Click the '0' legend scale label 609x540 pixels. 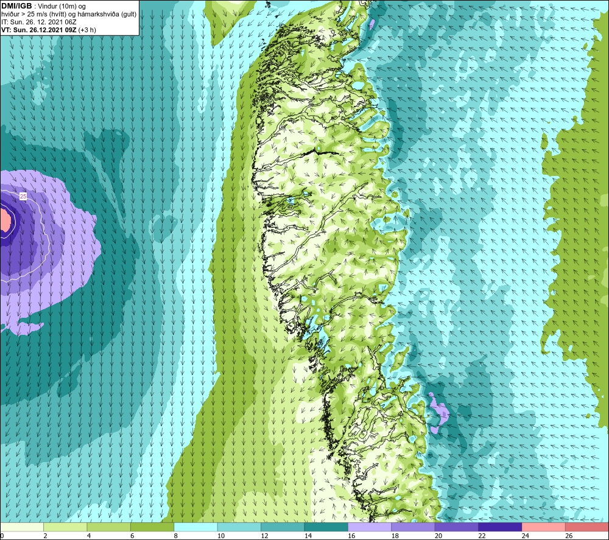[2, 536]
